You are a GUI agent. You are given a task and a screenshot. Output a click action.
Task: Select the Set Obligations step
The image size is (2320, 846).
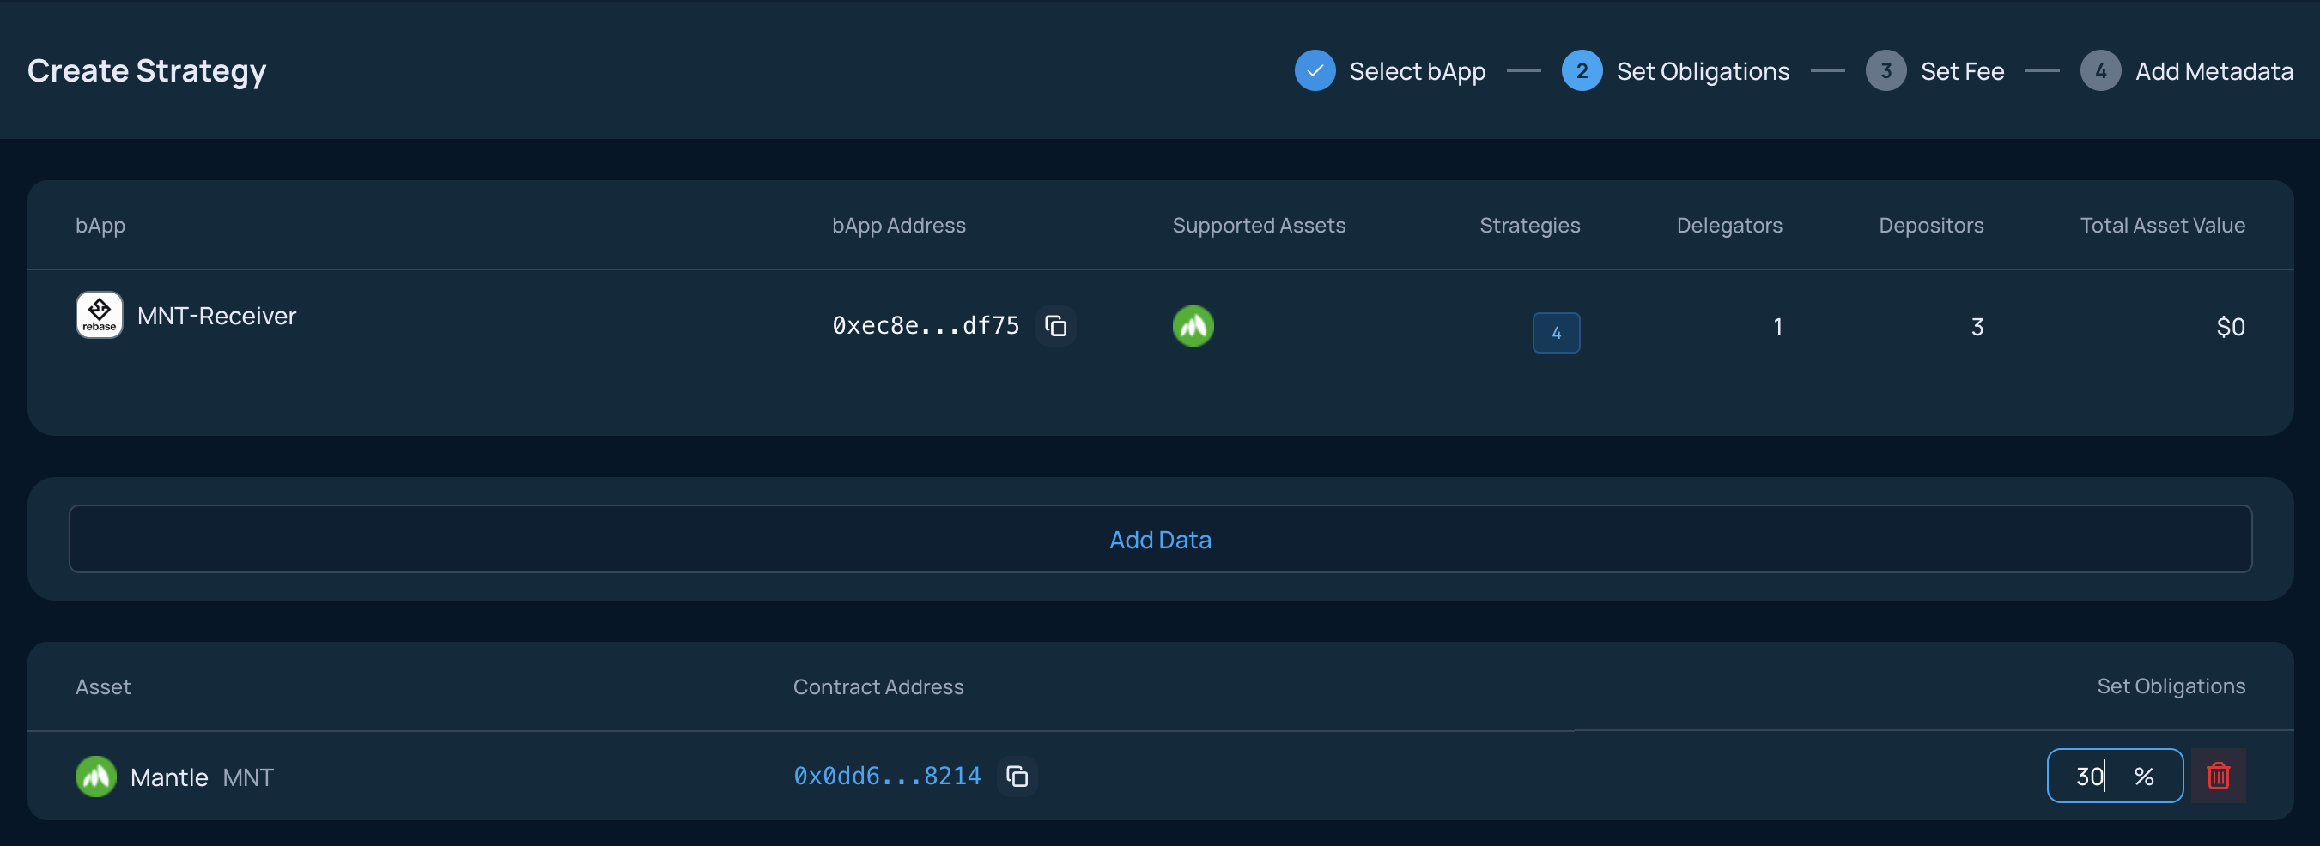pyautogui.click(x=1702, y=71)
